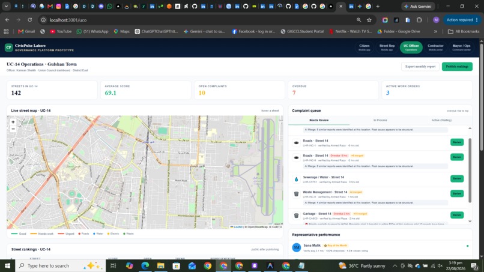Image resolution: width=484 pixels, height=272 pixels.
Task: Click the browser zoom magnifier icon
Action: click(x=358, y=20)
